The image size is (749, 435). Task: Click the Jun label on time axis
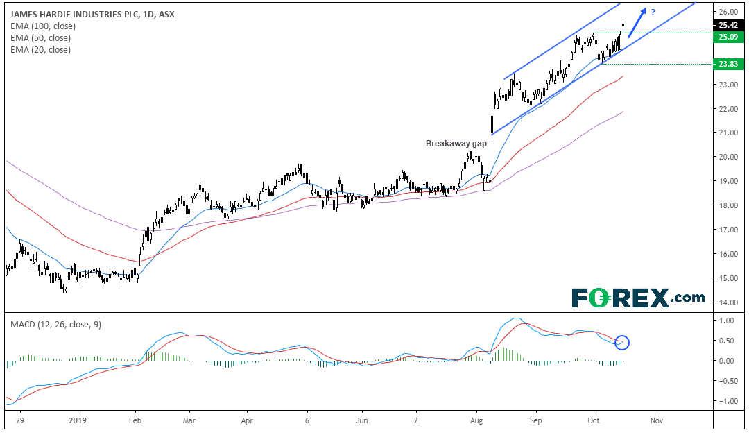[x=362, y=420]
